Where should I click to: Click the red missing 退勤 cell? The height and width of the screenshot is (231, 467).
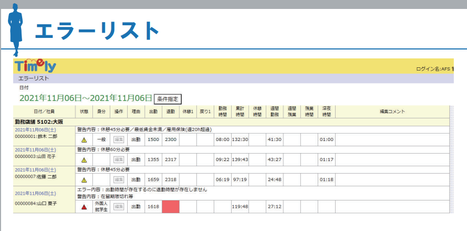(x=170, y=207)
